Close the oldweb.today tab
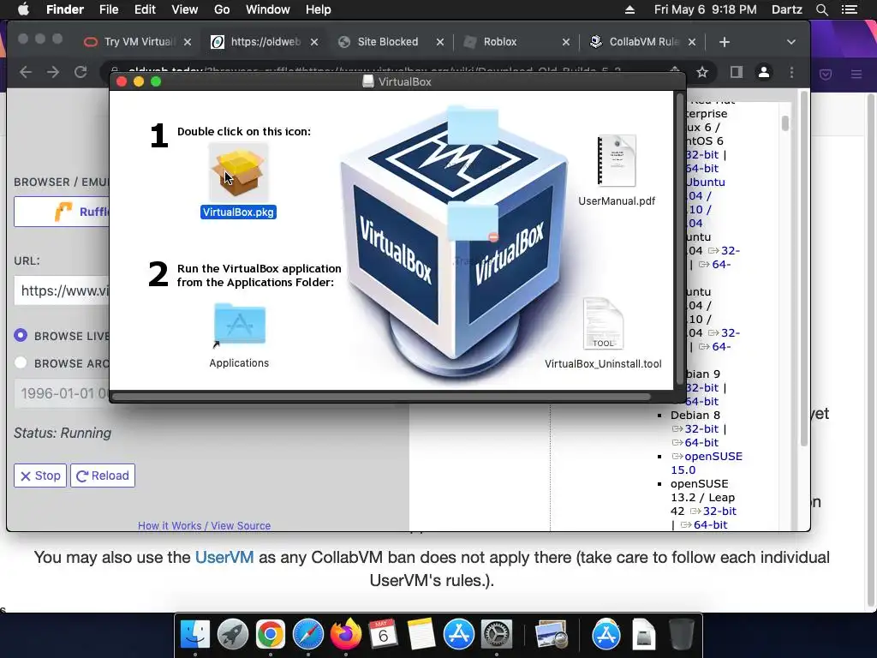This screenshot has width=877, height=658. [314, 42]
